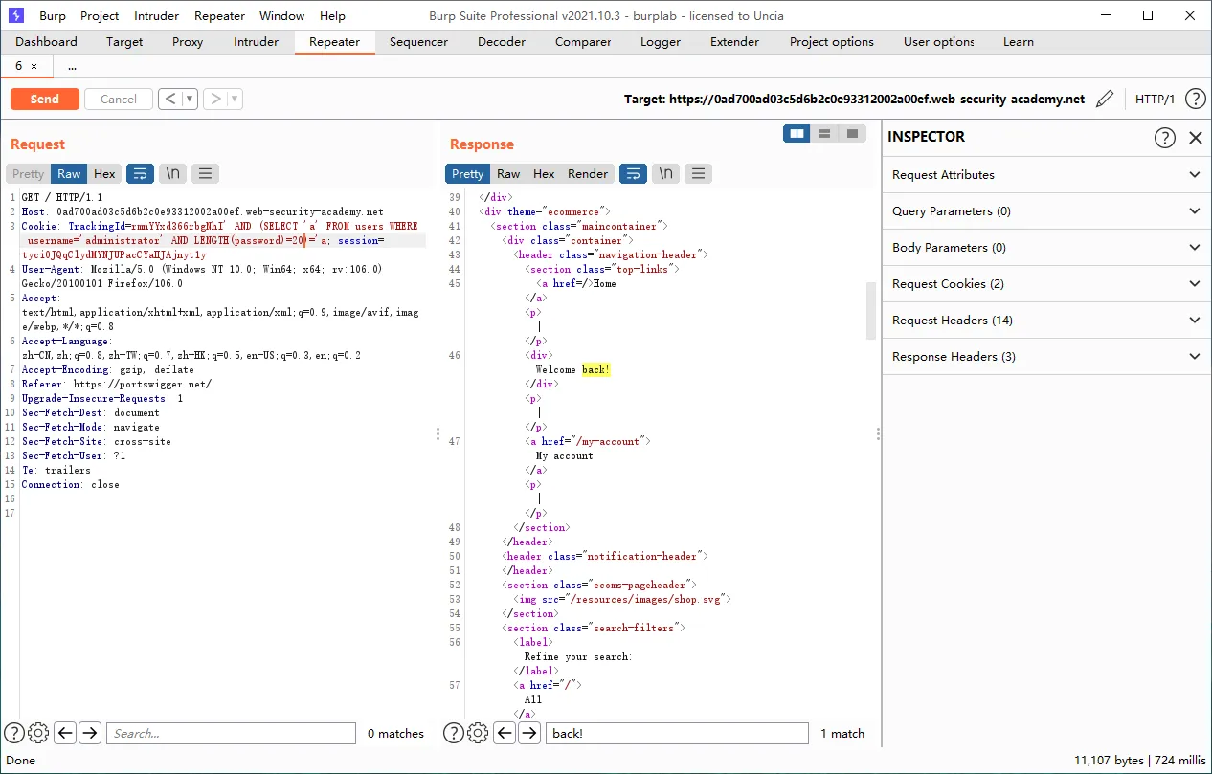The width and height of the screenshot is (1212, 774).
Task: Switch to the Decoder tab
Action: [x=502, y=41]
